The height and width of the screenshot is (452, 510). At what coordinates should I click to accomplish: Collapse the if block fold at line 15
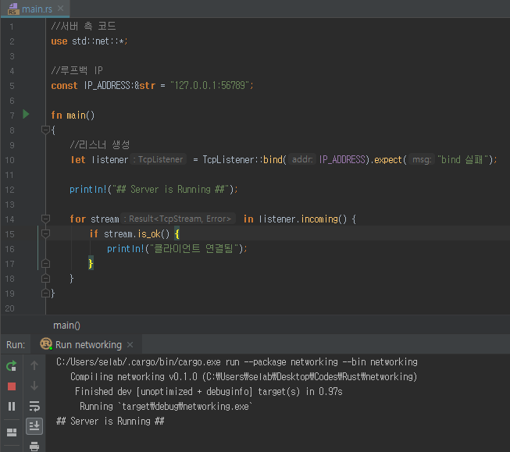click(x=45, y=233)
